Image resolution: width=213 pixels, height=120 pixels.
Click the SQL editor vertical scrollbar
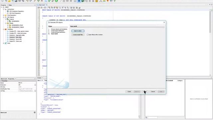210,22
